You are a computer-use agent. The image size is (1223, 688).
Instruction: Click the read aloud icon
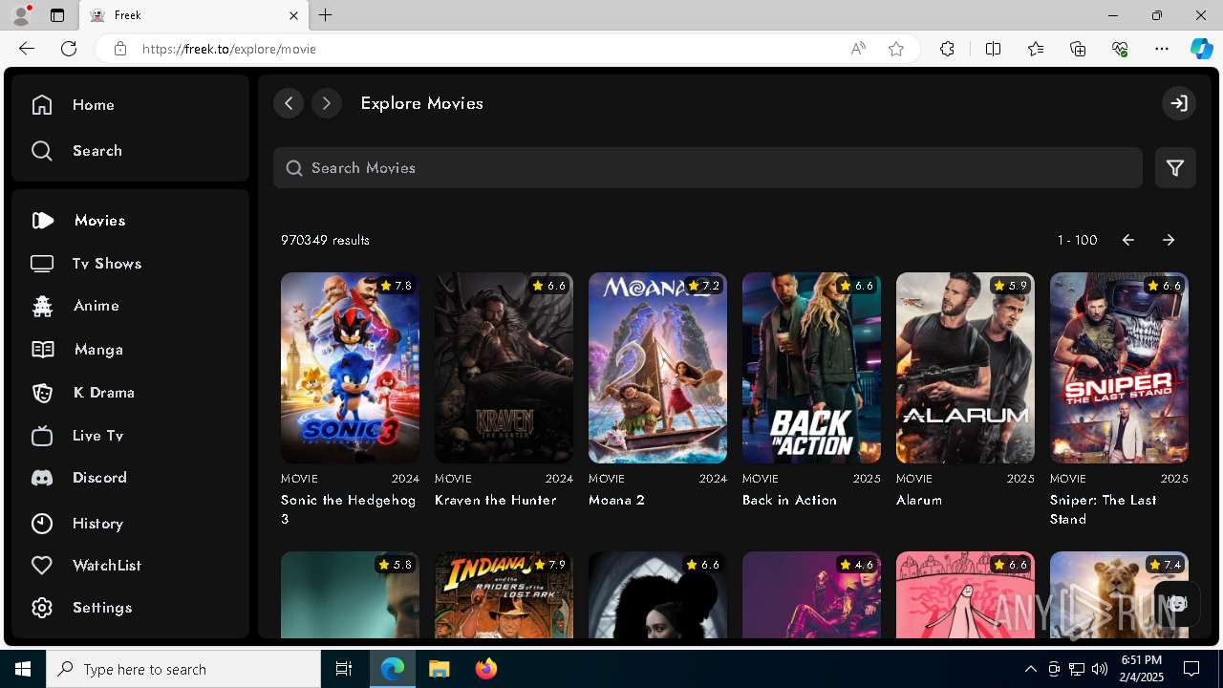tap(858, 49)
